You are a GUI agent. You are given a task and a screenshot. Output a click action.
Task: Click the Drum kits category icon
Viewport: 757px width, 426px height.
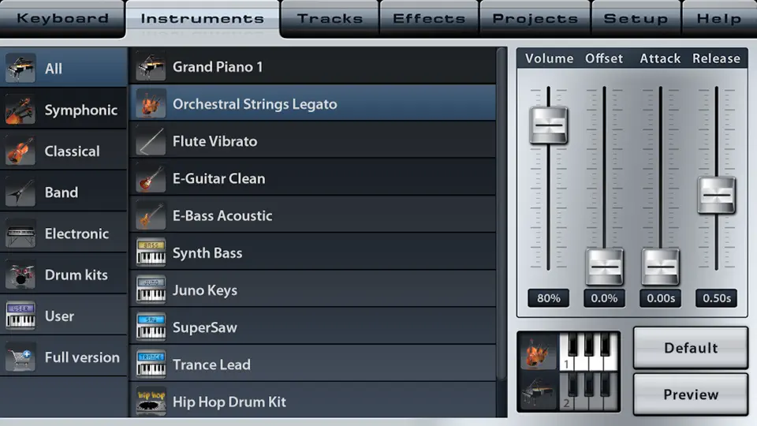pyautogui.click(x=21, y=275)
